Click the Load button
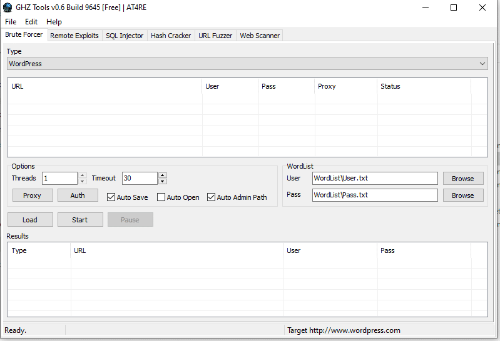The height and width of the screenshot is (341, 500). tap(30, 220)
